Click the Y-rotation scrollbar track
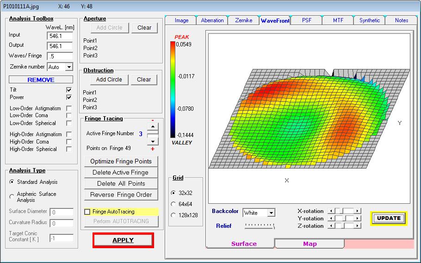The height and width of the screenshot is (263, 421). pos(344,219)
